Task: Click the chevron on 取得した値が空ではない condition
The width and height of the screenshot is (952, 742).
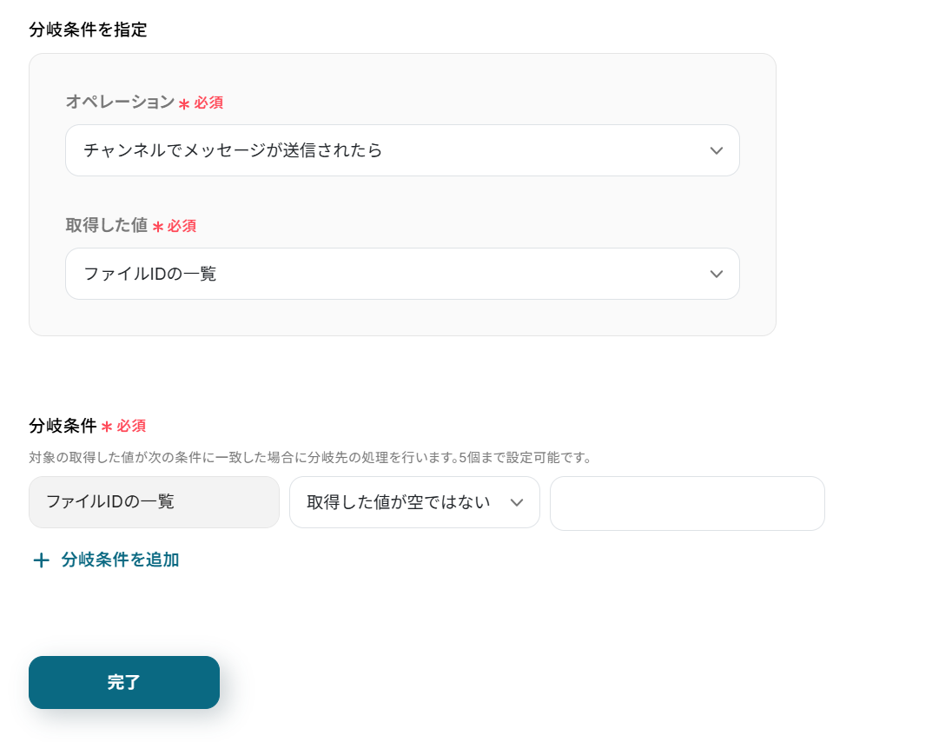Action: coord(517,502)
